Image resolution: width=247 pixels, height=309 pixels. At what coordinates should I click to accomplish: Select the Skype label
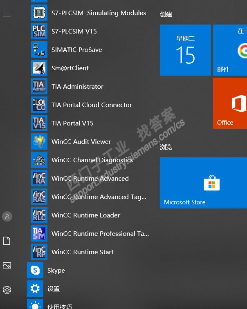[x=56, y=271]
